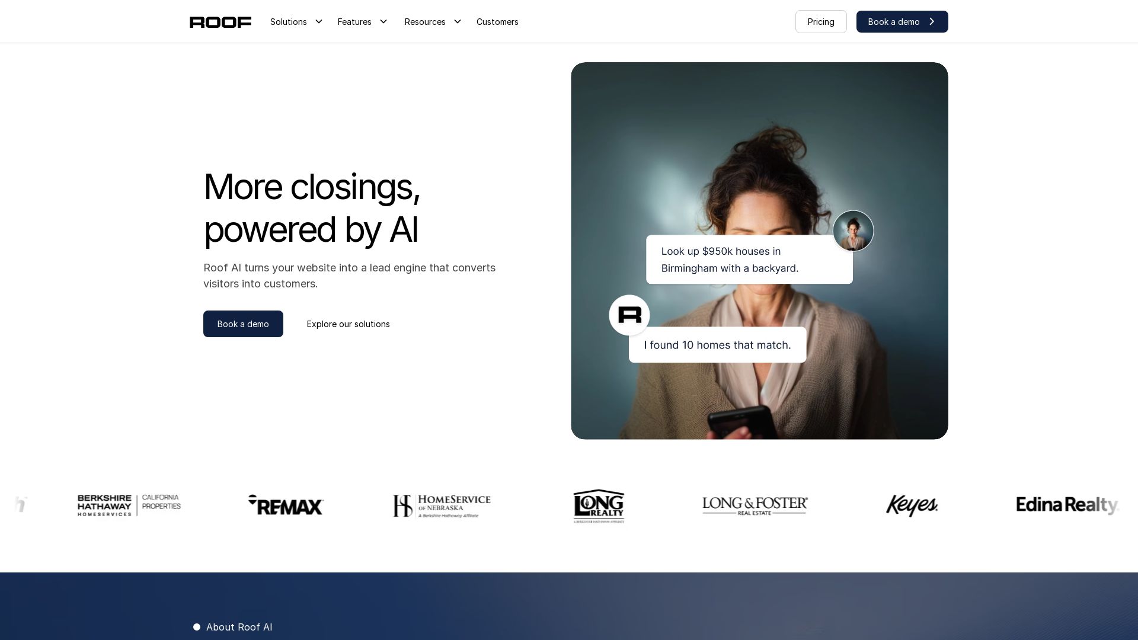Click the Keyes logo
The height and width of the screenshot is (640, 1138).
click(912, 505)
